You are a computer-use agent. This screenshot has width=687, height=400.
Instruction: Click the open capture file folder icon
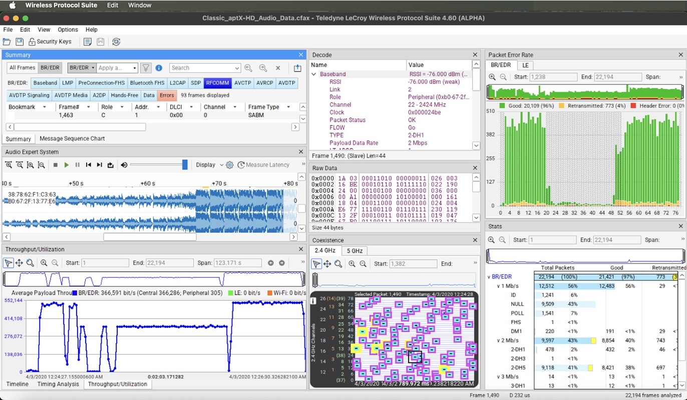point(7,41)
